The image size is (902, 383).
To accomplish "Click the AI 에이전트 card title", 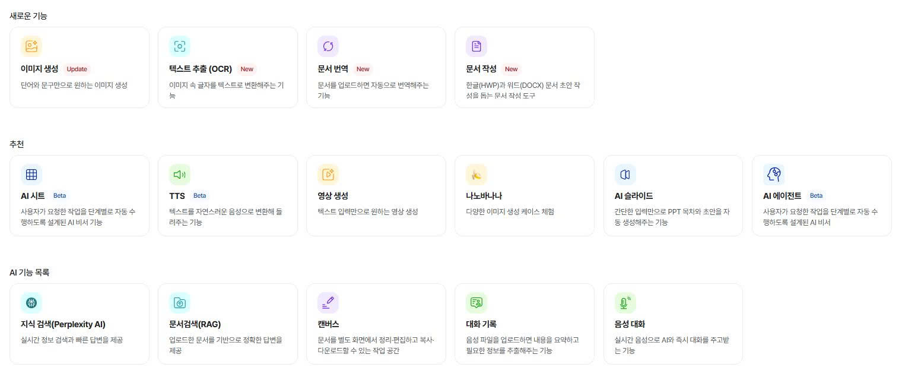I will click(x=782, y=196).
